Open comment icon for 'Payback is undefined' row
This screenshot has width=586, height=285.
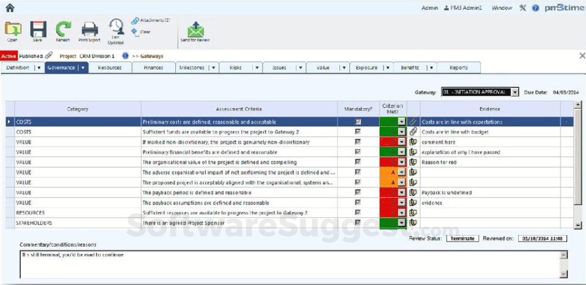pos(413,192)
